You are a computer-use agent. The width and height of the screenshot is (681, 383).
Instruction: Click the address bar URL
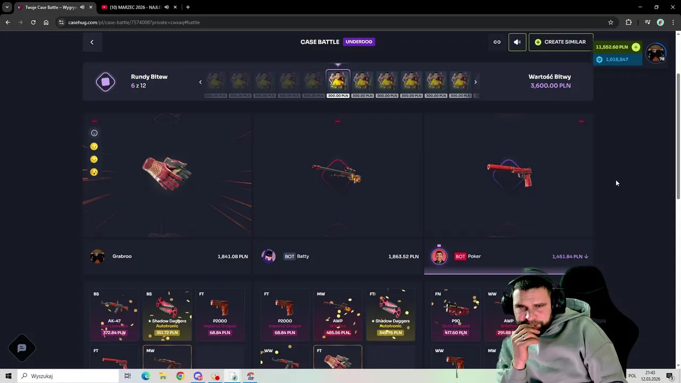click(134, 22)
